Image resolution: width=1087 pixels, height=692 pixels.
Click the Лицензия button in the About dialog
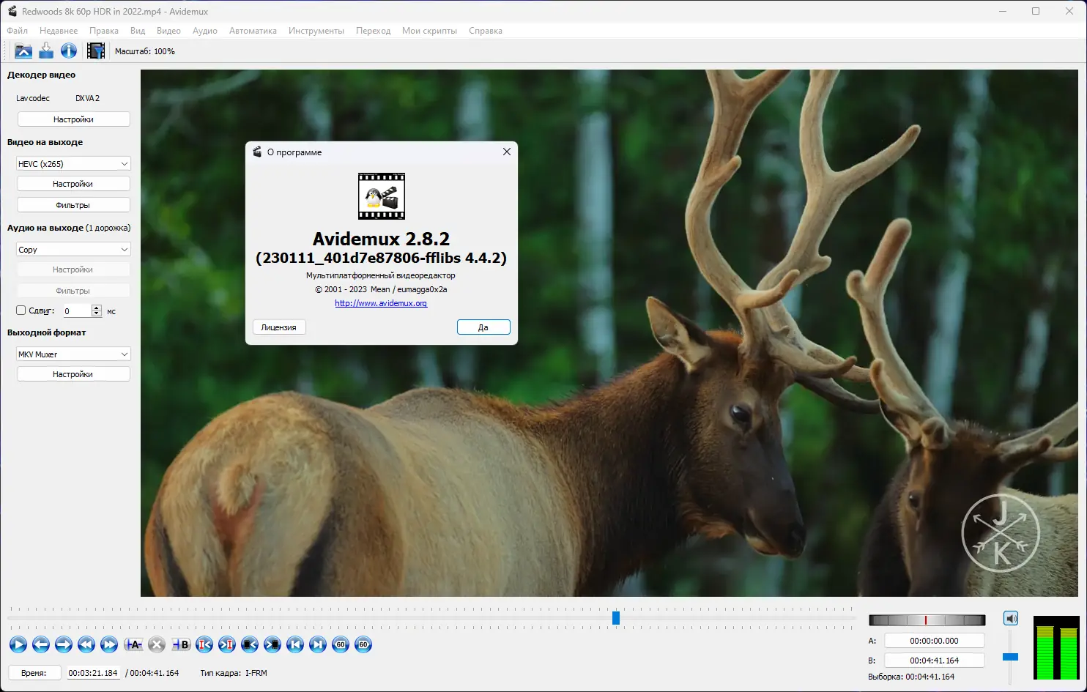point(279,327)
